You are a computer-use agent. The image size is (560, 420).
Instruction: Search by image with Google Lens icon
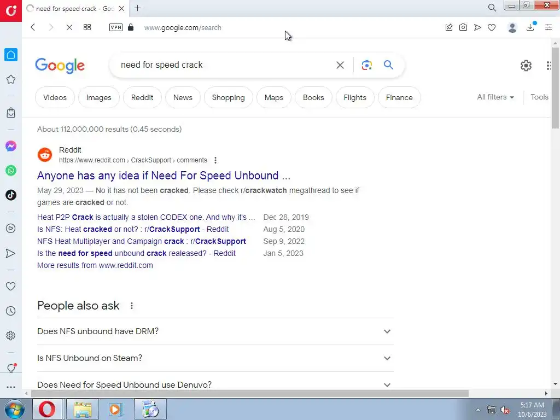(x=367, y=65)
